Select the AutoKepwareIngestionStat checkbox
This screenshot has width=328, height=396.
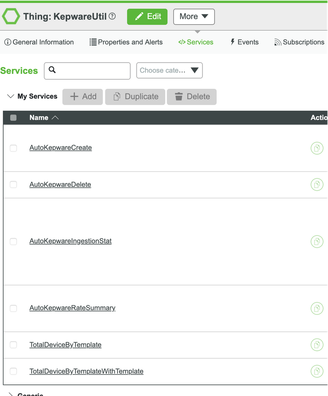pyautogui.click(x=14, y=241)
